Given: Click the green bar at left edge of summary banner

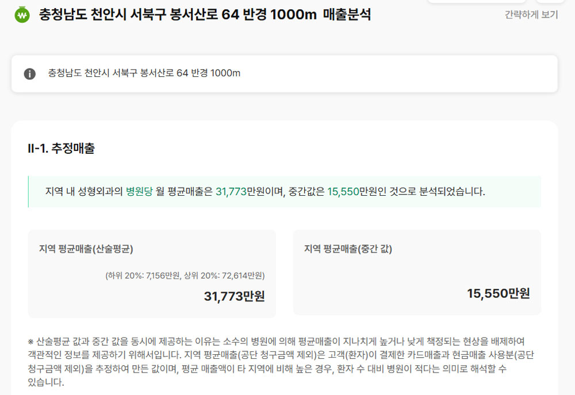Looking at the screenshot, I should 28,192.
